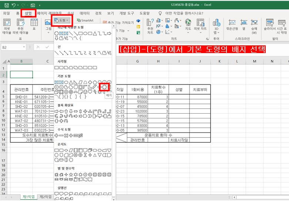Switch to the Home (홈) tab
289x204 pixels.
[18, 13]
